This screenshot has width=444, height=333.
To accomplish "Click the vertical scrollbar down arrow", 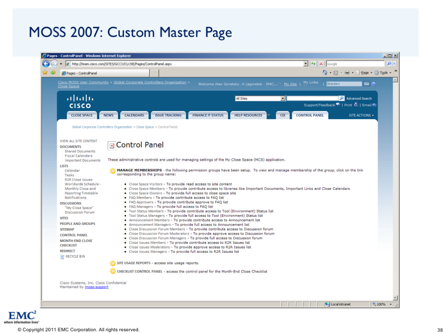I will click(x=395, y=298).
